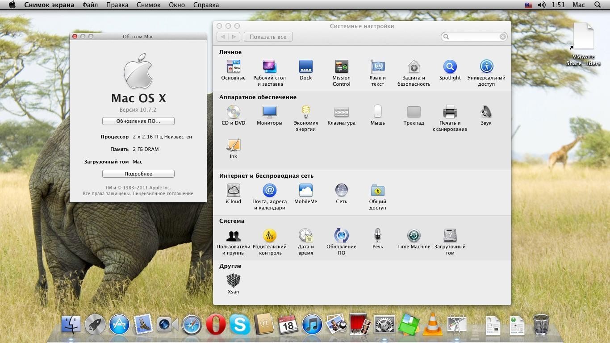Open the Правка menu
This screenshot has height=343, width=610.
coord(117,5)
